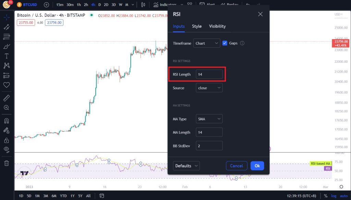The height and width of the screenshot is (200, 351).
Task: Open the XABCD pattern tool
Action: (x=7, y=66)
